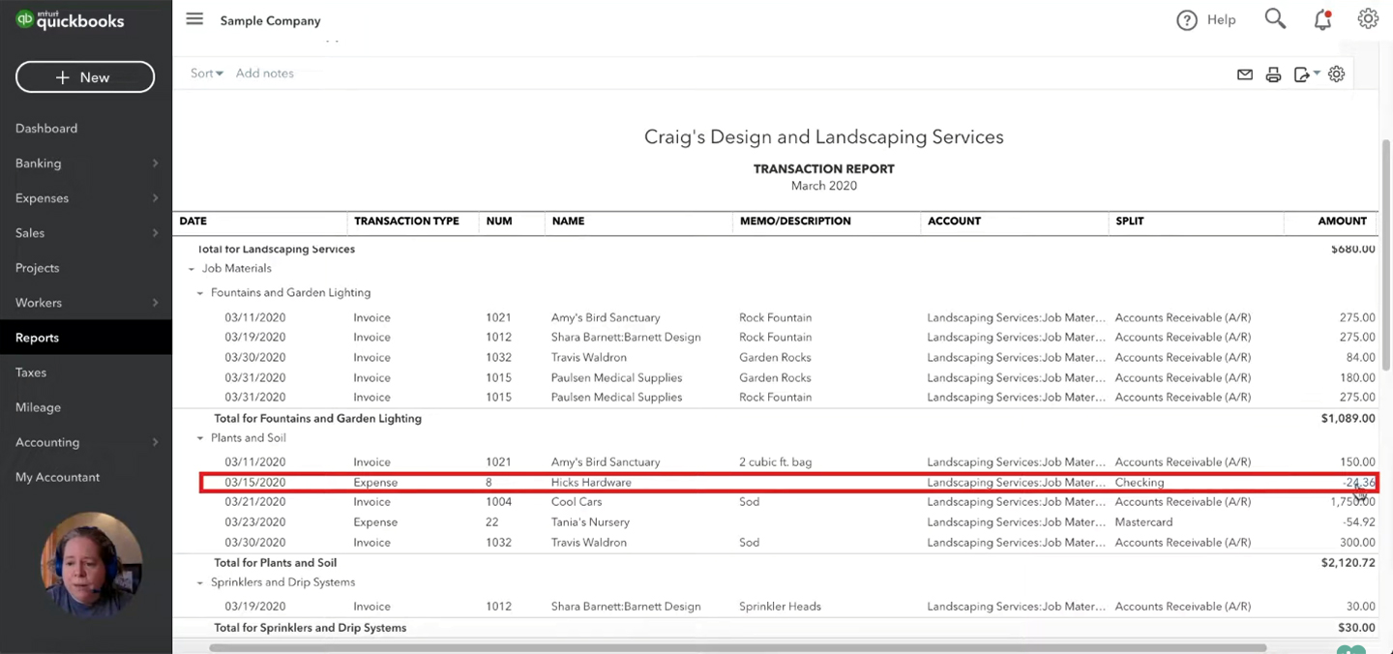Open the Accounting menu item

pos(47,442)
